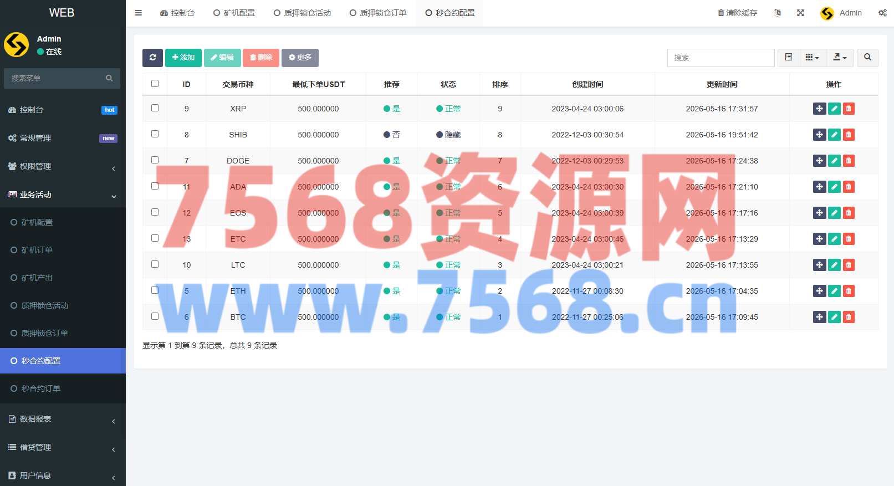This screenshot has height=486, width=894.
Task: Check the EOS row checkbox
Action: click(155, 212)
